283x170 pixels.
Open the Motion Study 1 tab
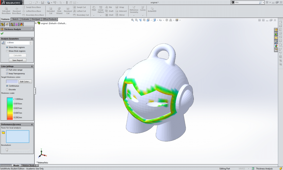click(x=29, y=165)
